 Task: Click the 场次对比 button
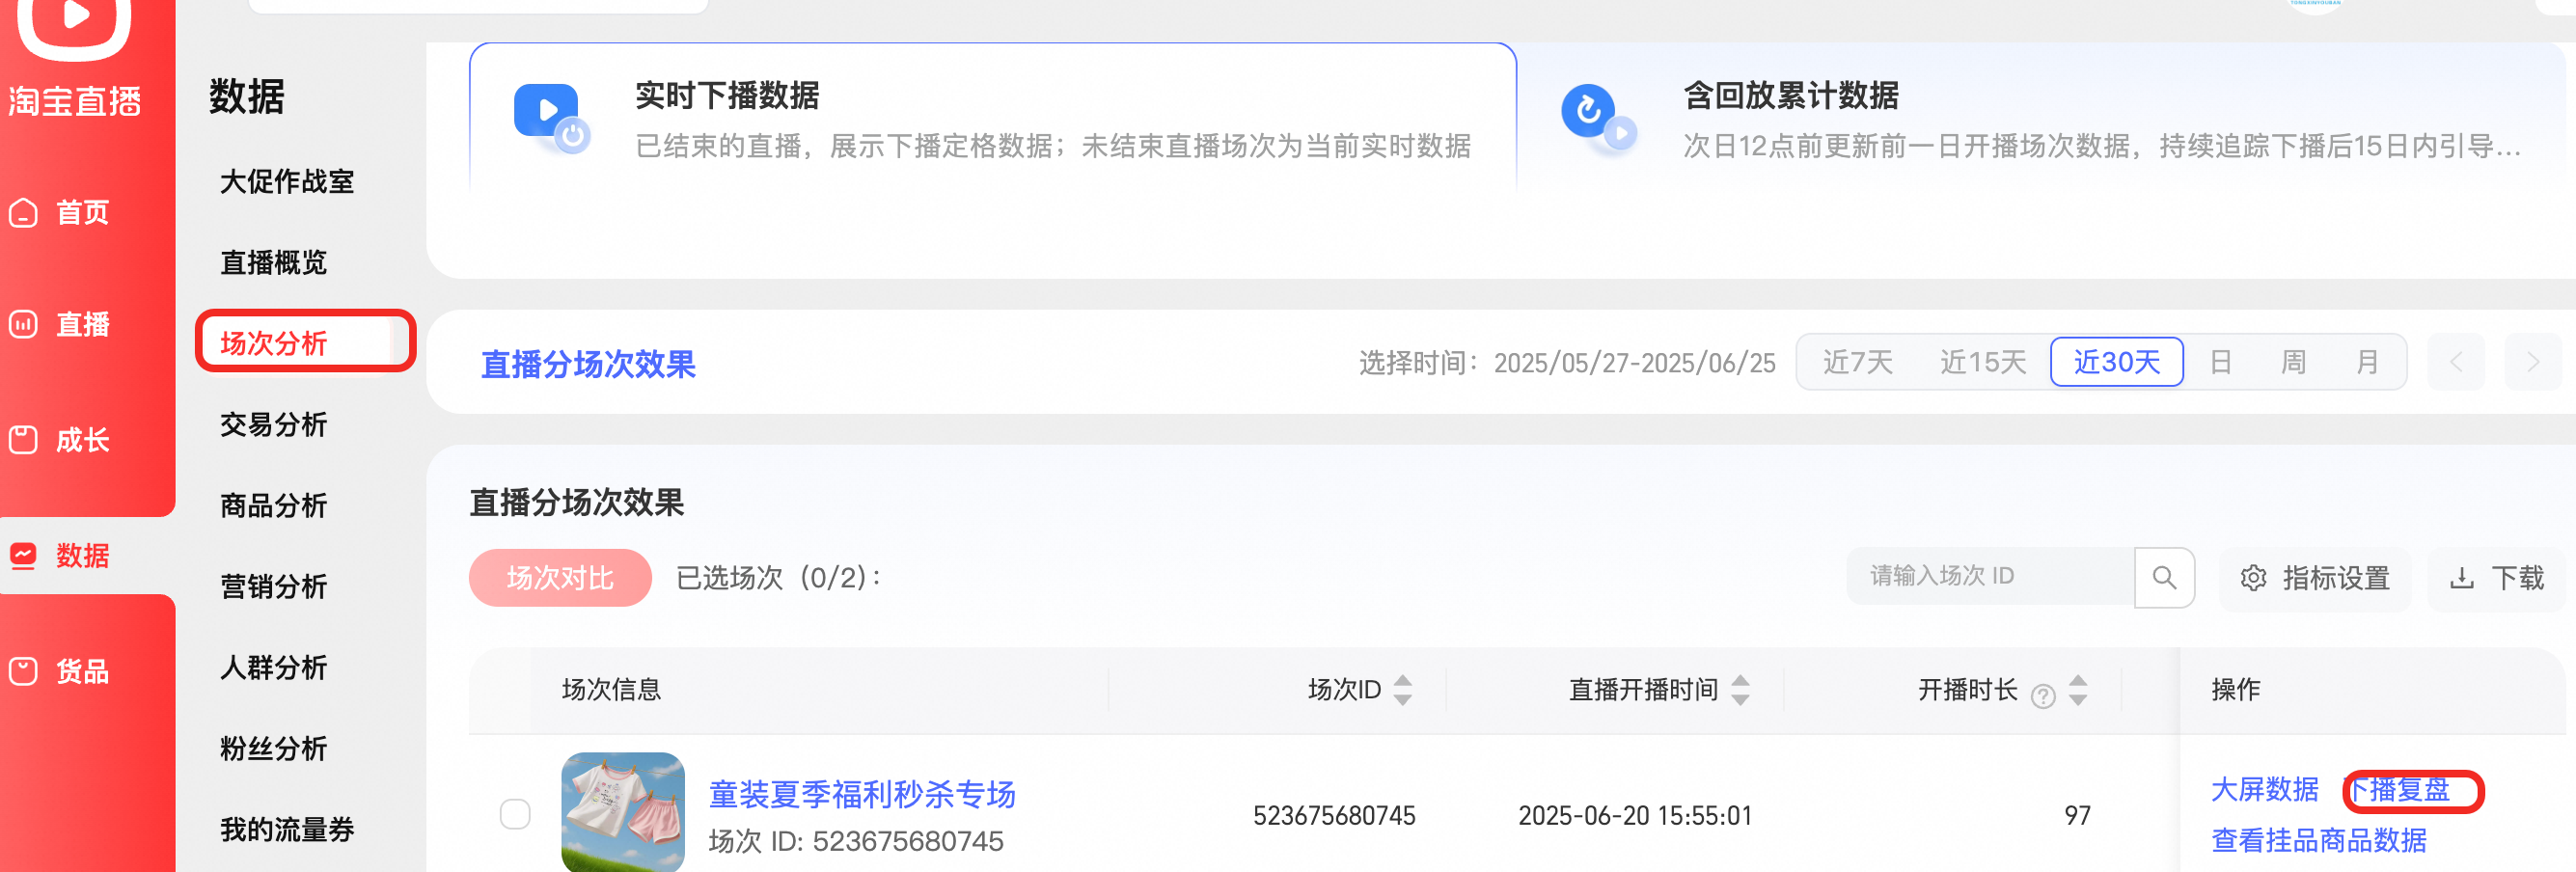point(560,577)
